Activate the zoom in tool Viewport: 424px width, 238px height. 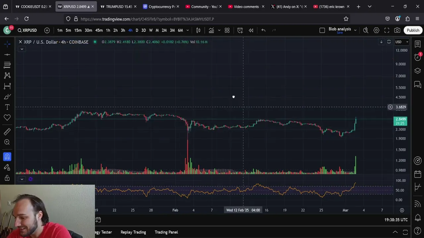7,142
